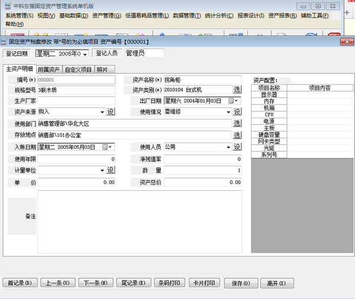Image resolution: width=355 pixels, height=299 pixels.
Task: Click the 编号 field showing 000001
Action: [x=76, y=80]
